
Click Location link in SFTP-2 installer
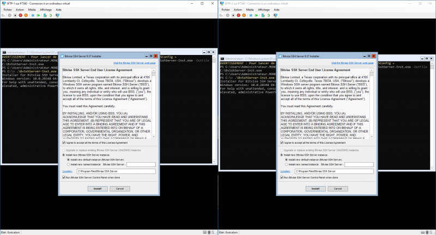click(x=285, y=171)
